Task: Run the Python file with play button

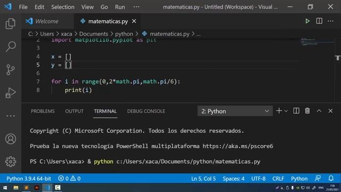Action: click(307, 21)
